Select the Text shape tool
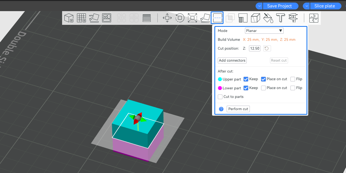 pos(280,18)
